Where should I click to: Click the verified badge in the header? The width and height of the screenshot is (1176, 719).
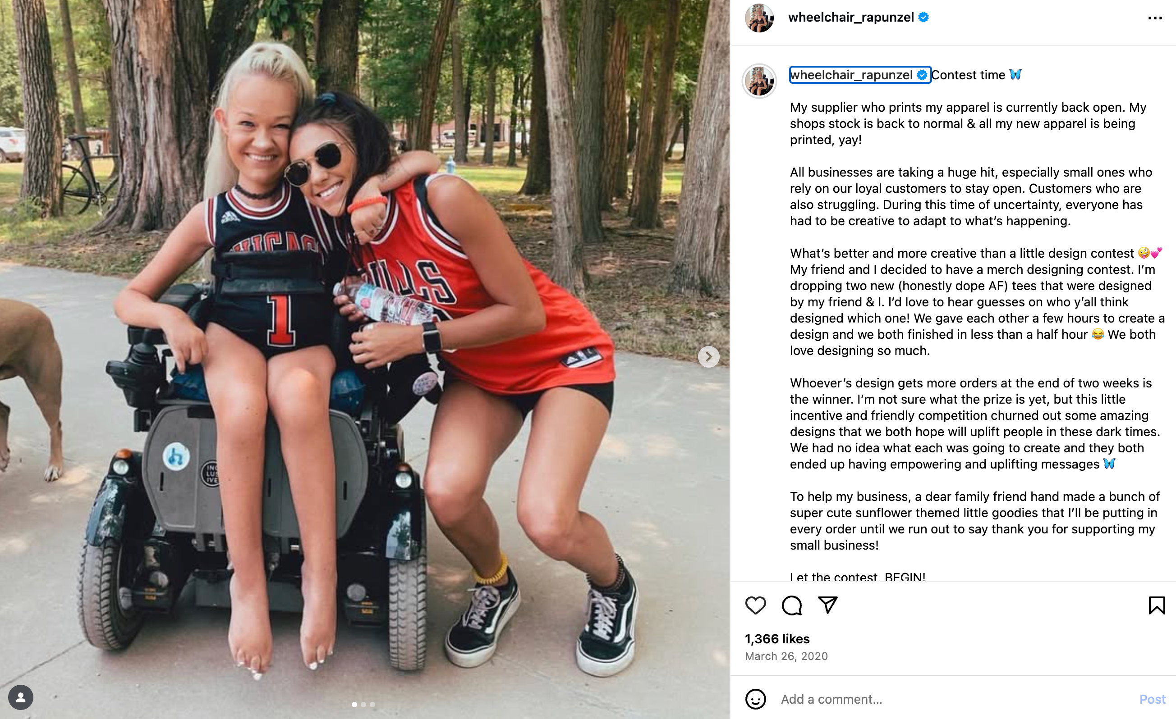pos(923,18)
